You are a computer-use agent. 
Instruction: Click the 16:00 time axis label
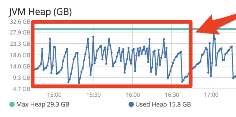click(x=132, y=95)
